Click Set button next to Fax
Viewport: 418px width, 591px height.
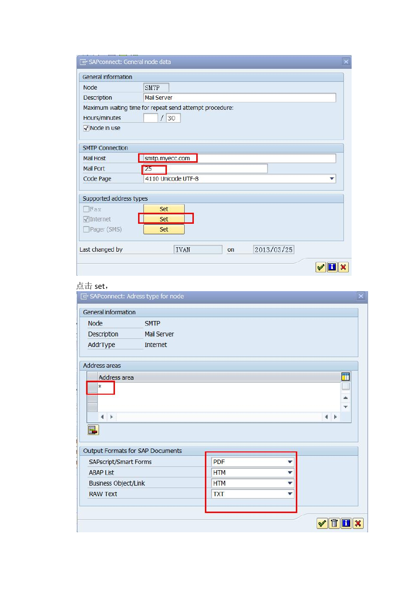164,209
